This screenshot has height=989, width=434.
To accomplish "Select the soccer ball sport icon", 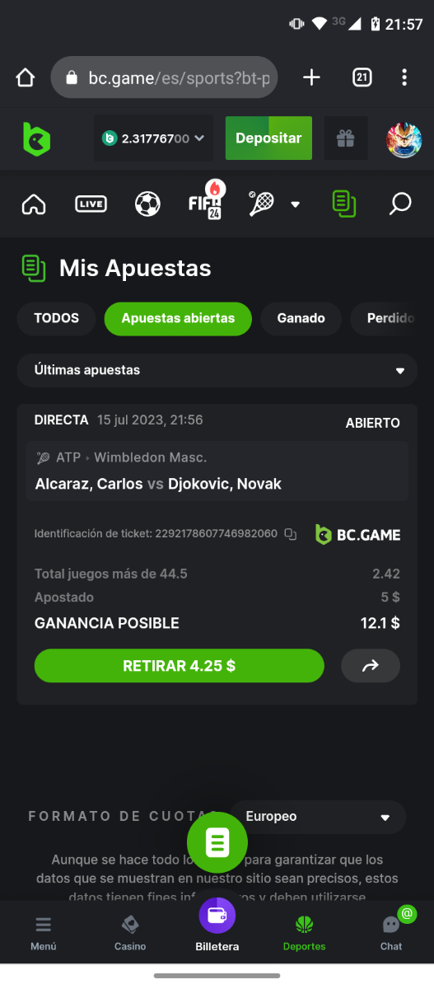I will 147,204.
